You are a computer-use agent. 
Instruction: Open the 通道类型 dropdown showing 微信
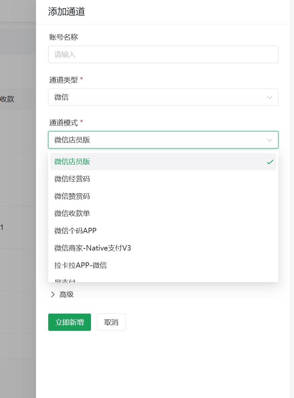[x=163, y=97]
